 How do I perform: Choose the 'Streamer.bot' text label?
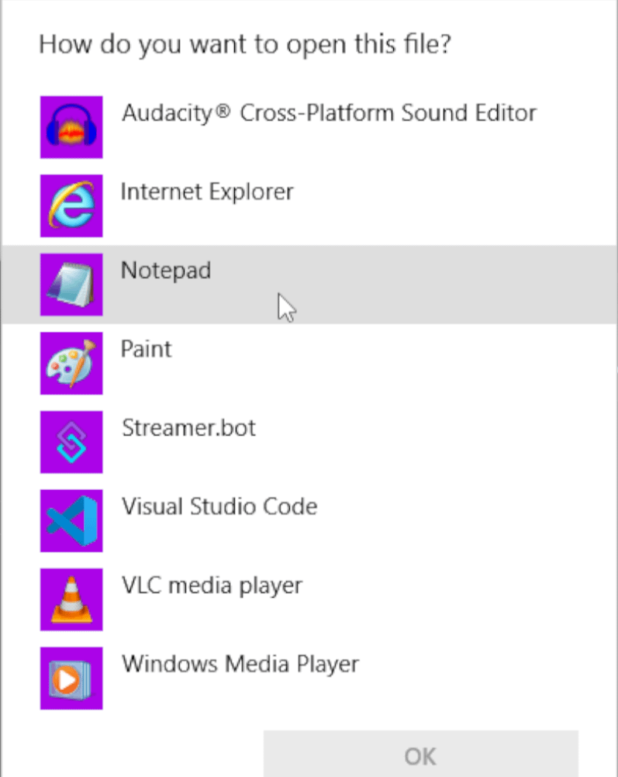click(188, 428)
